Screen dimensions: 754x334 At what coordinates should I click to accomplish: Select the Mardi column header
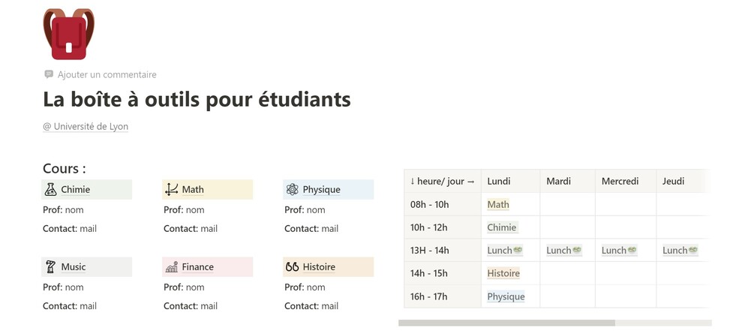[x=559, y=181]
